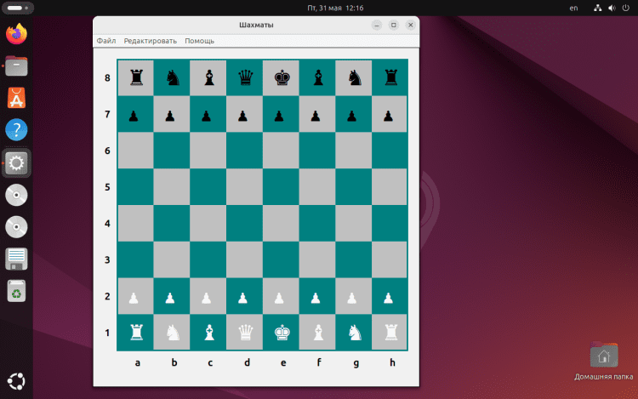Click the empty c6 square

coord(208,151)
